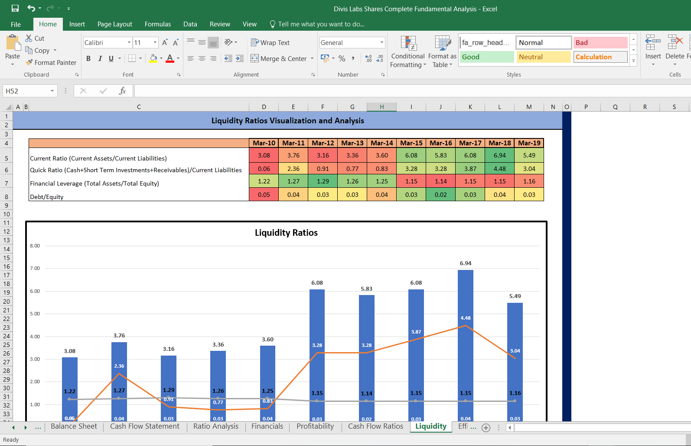Viewport: 691px width, 446px height.
Task: Open the General number format dropdown
Action: (382, 42)
